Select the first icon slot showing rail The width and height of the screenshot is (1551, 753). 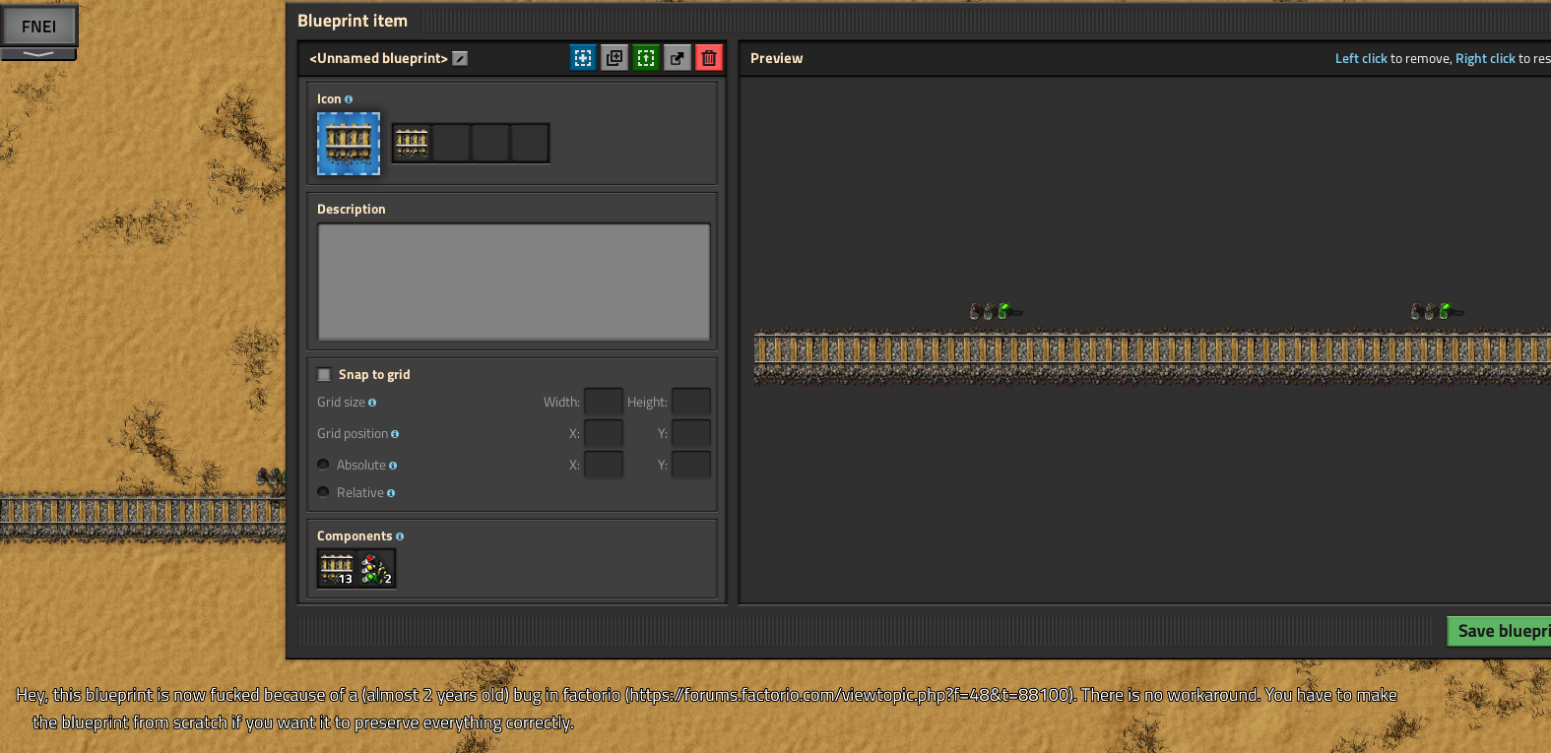click(412, 143)
